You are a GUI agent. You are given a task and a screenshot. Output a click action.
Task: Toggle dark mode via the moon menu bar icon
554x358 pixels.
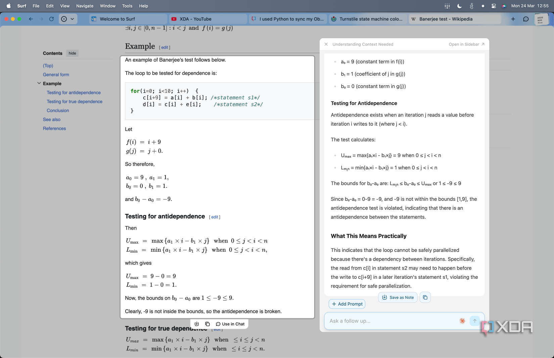(x=459, y=6)
